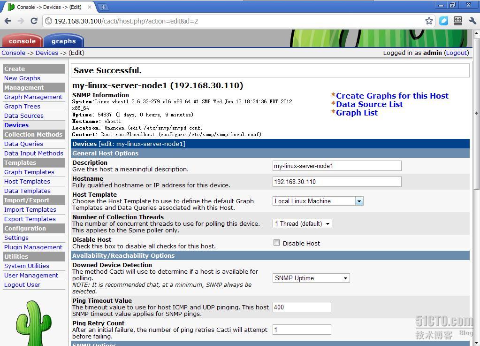Switch to the graphs tab

(63, 41)
